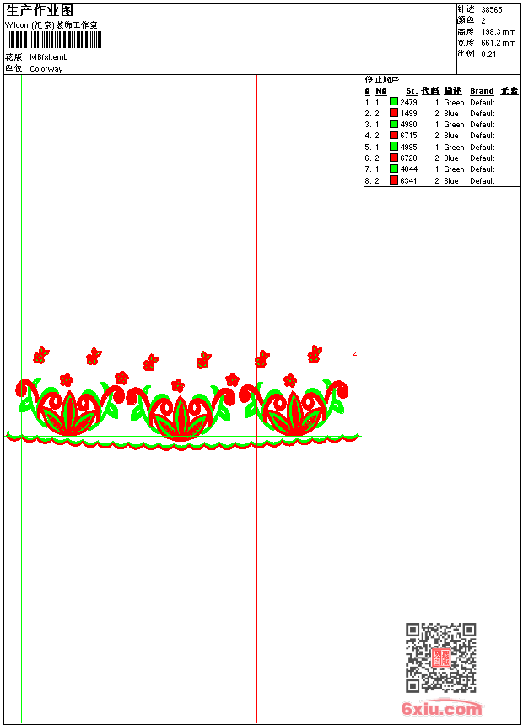Click the Wilcom studio name line

pos(51,25)
